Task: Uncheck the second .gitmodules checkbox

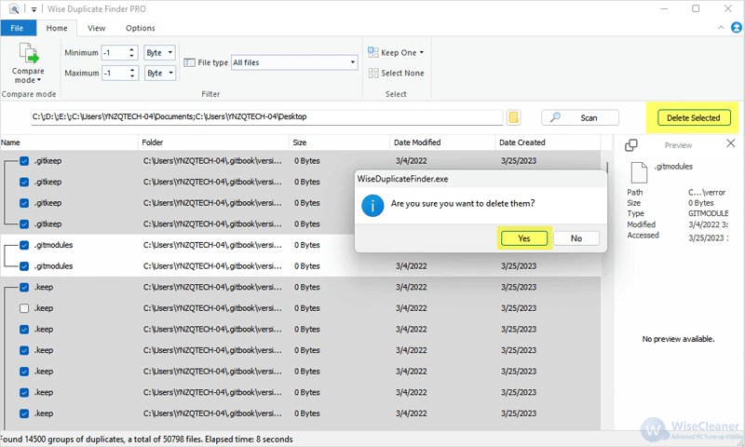Action: pyautogui.click(x=24, y=266)
